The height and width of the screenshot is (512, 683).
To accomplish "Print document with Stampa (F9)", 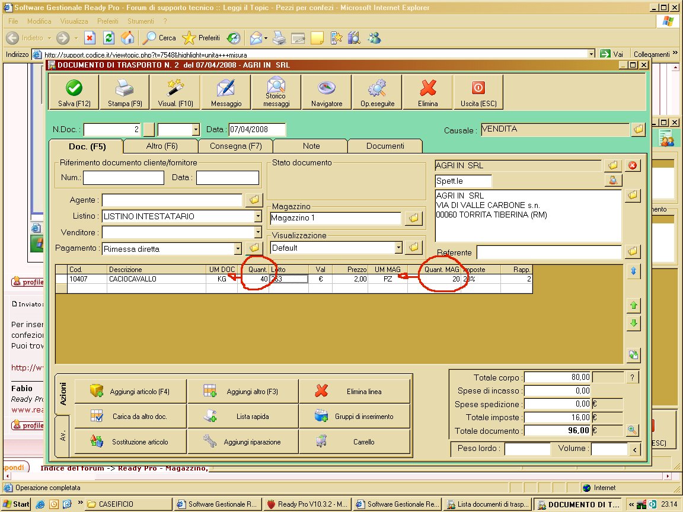I will 125,92.
